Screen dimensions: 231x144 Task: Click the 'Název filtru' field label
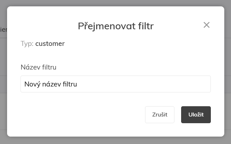[39, 67]
